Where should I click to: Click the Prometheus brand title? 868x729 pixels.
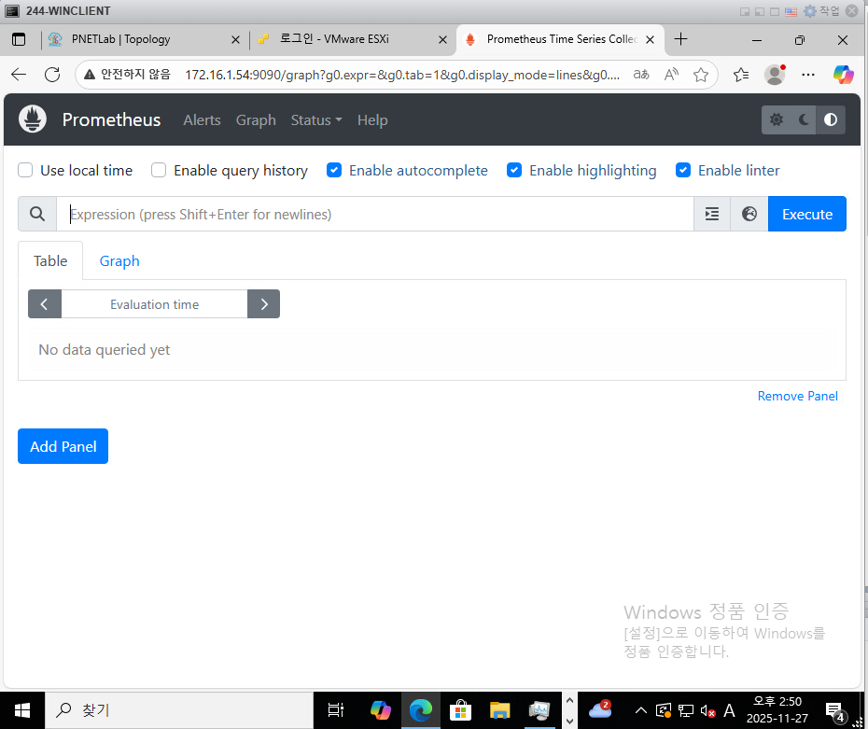pyautogui.click(x=111, y=119)
